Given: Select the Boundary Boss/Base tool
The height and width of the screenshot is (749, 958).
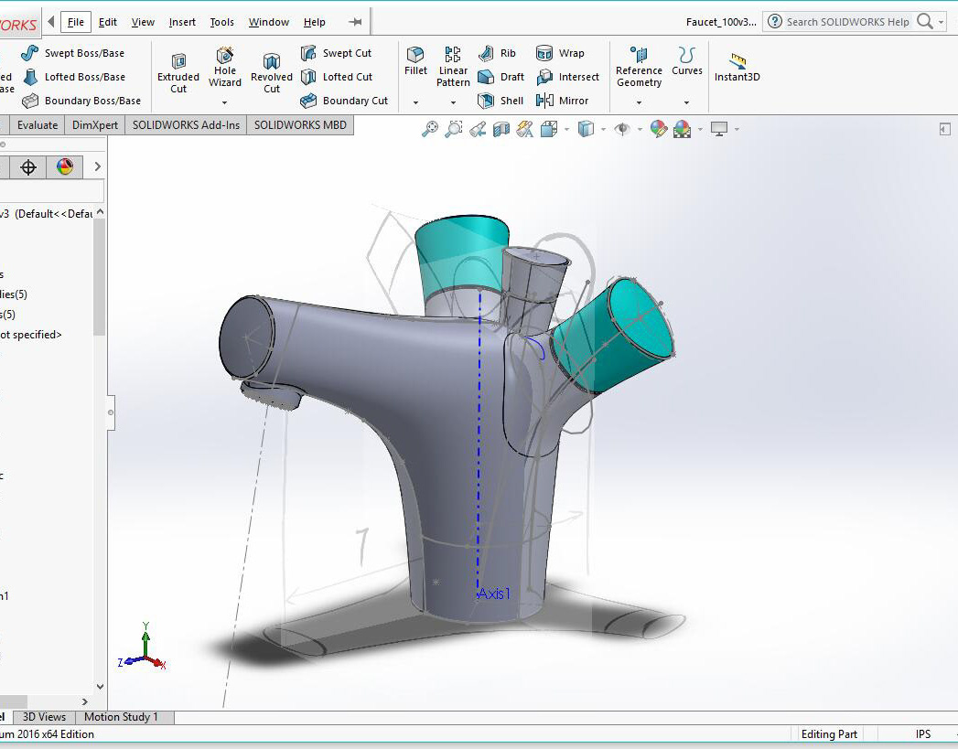Looking at the screenshot, I should pyautogui.click(x=81, y=101).
